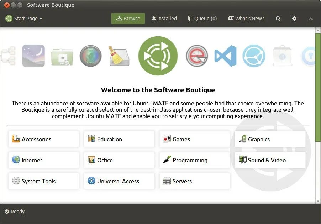The width and height of the screenshot is (321, 224).
Task: Click the Ready status checkmark icon
Action: [x=7, y=212]
